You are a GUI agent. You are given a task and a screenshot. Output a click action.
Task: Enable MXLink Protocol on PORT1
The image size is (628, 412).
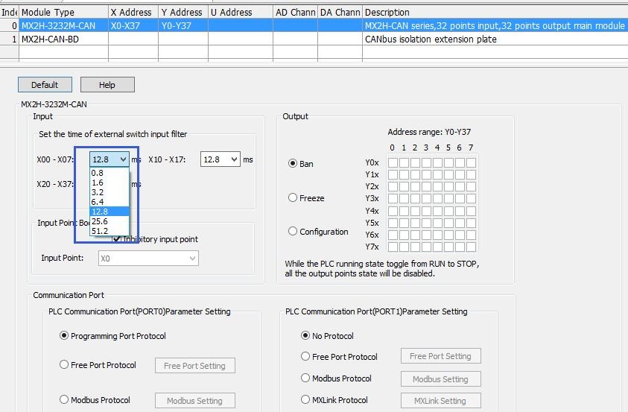coord(305,400)
